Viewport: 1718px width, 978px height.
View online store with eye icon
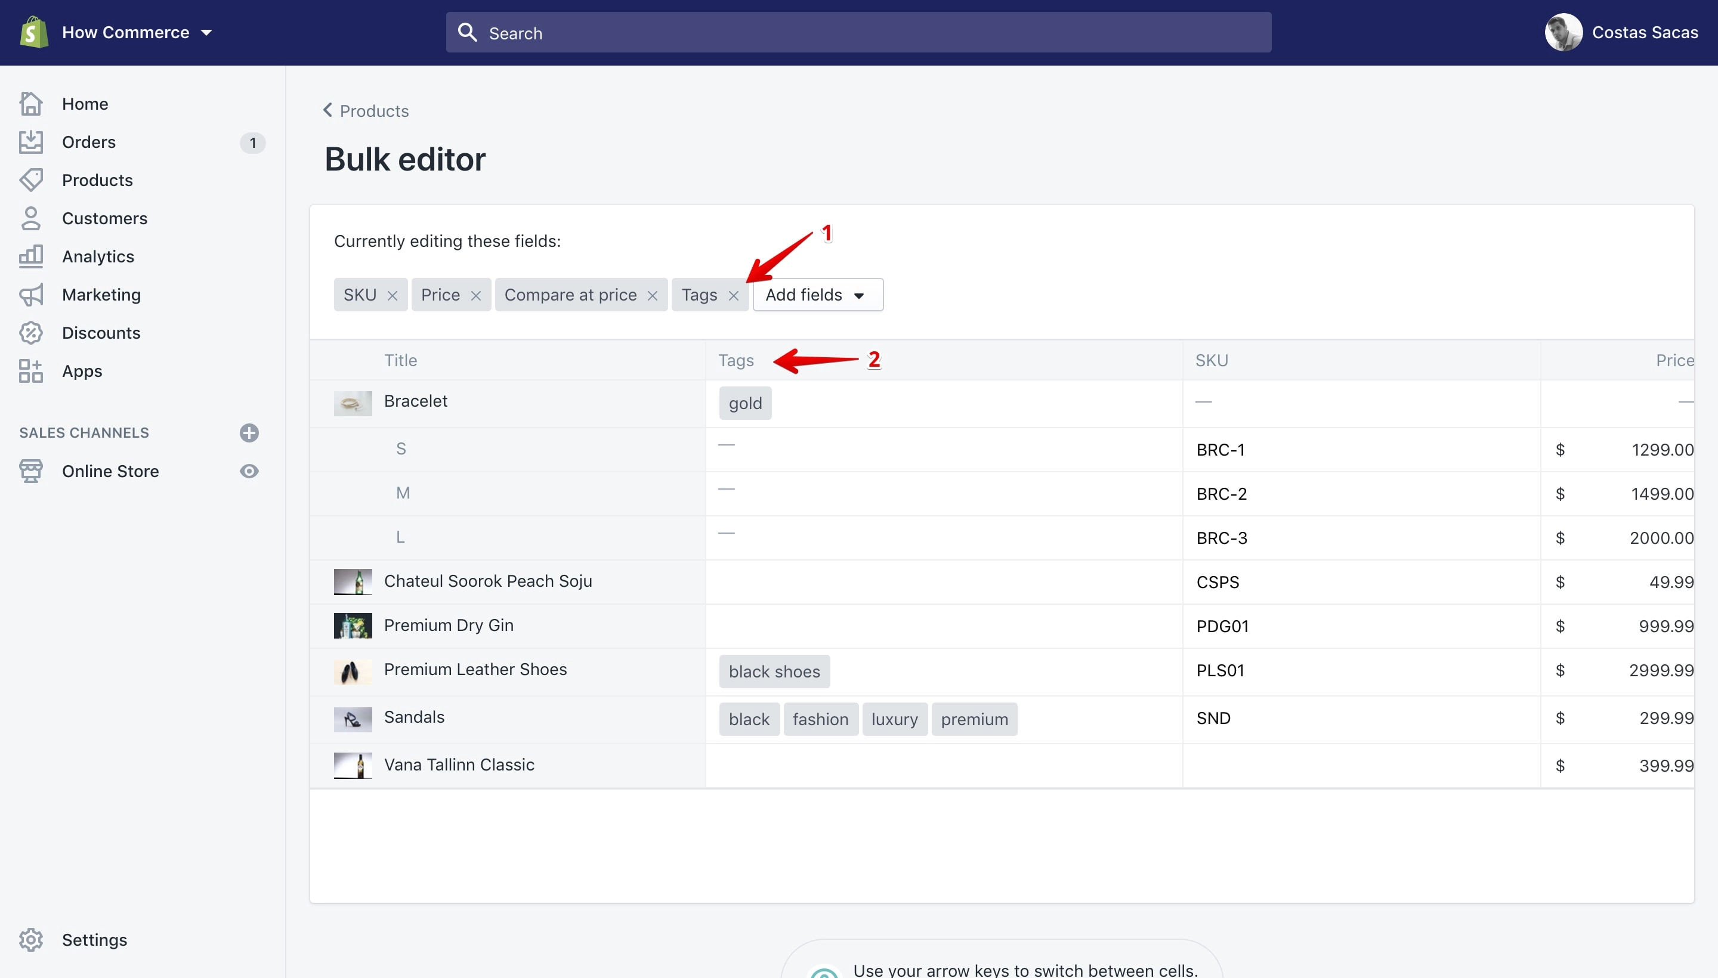249,471
